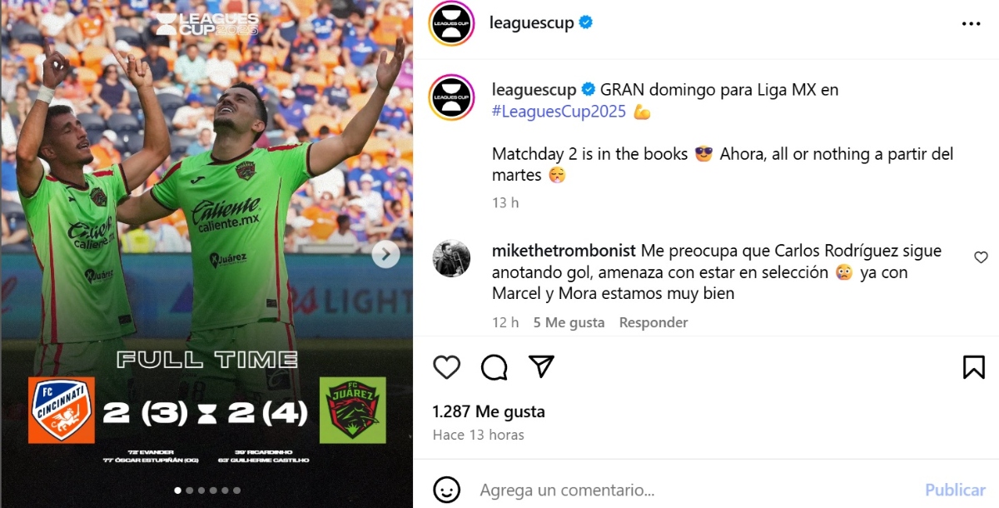
Task: Reply to the comment via Responder
Action: tap(654, 322)
